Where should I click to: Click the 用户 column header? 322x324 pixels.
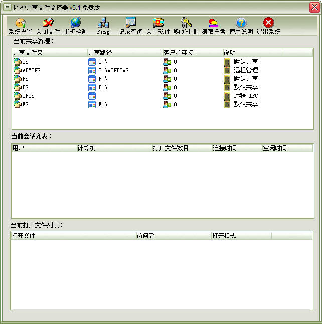click(x=44, y=148)
